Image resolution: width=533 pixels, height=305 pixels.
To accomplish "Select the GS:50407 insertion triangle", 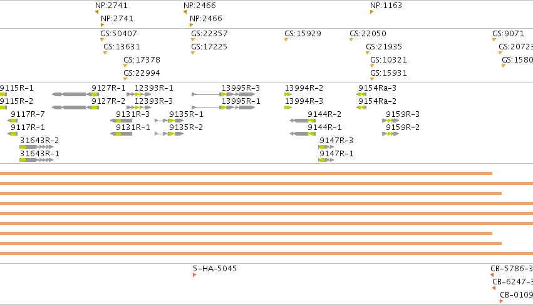I will pyautogui.click(x=102, y=40).
